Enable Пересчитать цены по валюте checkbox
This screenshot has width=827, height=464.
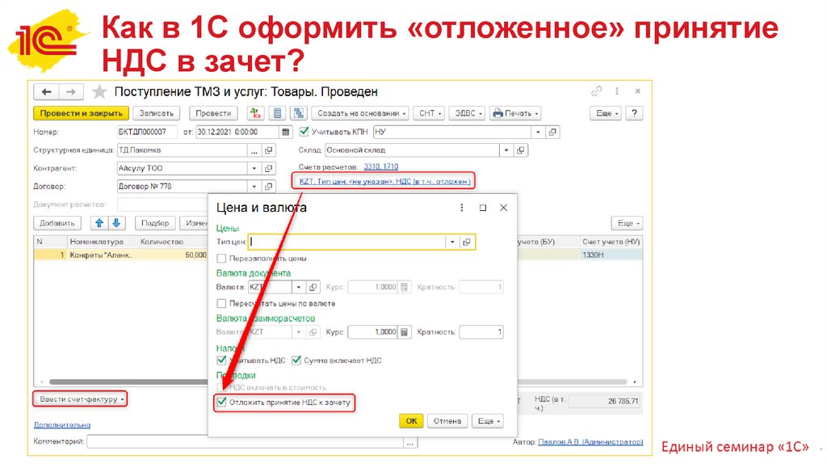click(x=221, y=303)
